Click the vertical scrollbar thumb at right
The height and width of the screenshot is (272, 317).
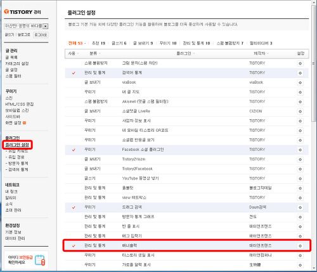(x=314, y=63)
